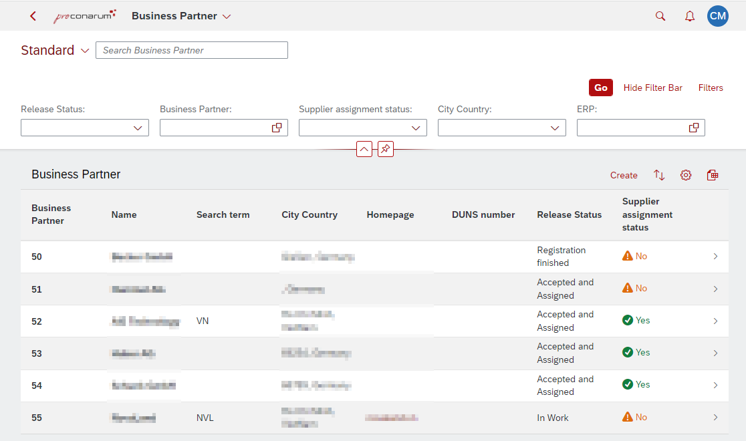Open notifications via the bell icon
The height and width of the screenshot is (441, 746).
point(689,15)
